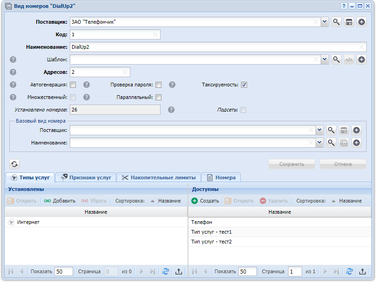Click the Доступны page number field
Screen dimensions: 376x282
pyautogui.click(x=295, y=271)
